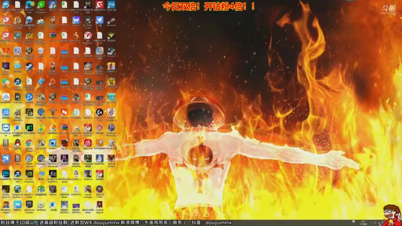Open the Hearthstone swirl desktop shortcut

18,35
